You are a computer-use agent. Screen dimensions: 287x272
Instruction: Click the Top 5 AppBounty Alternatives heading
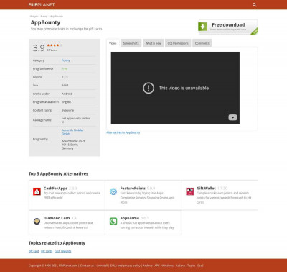click(x=58, y=173)
